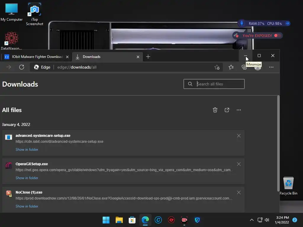Open the Favorites list icon
Image resolution: width=303 pixels, height=227 pixels.
231,67
